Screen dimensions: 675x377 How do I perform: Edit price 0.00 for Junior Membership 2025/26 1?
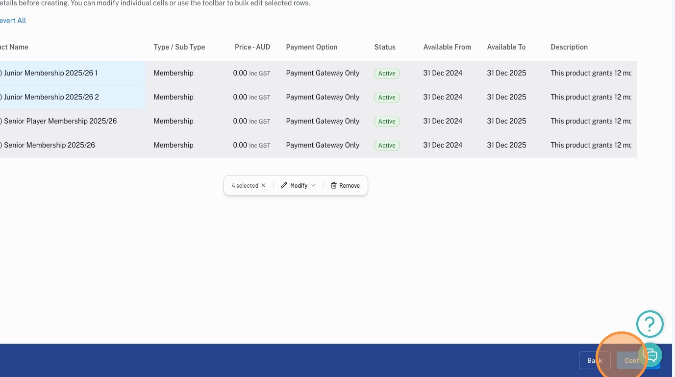pyautogui.click(x=240, y=73)
